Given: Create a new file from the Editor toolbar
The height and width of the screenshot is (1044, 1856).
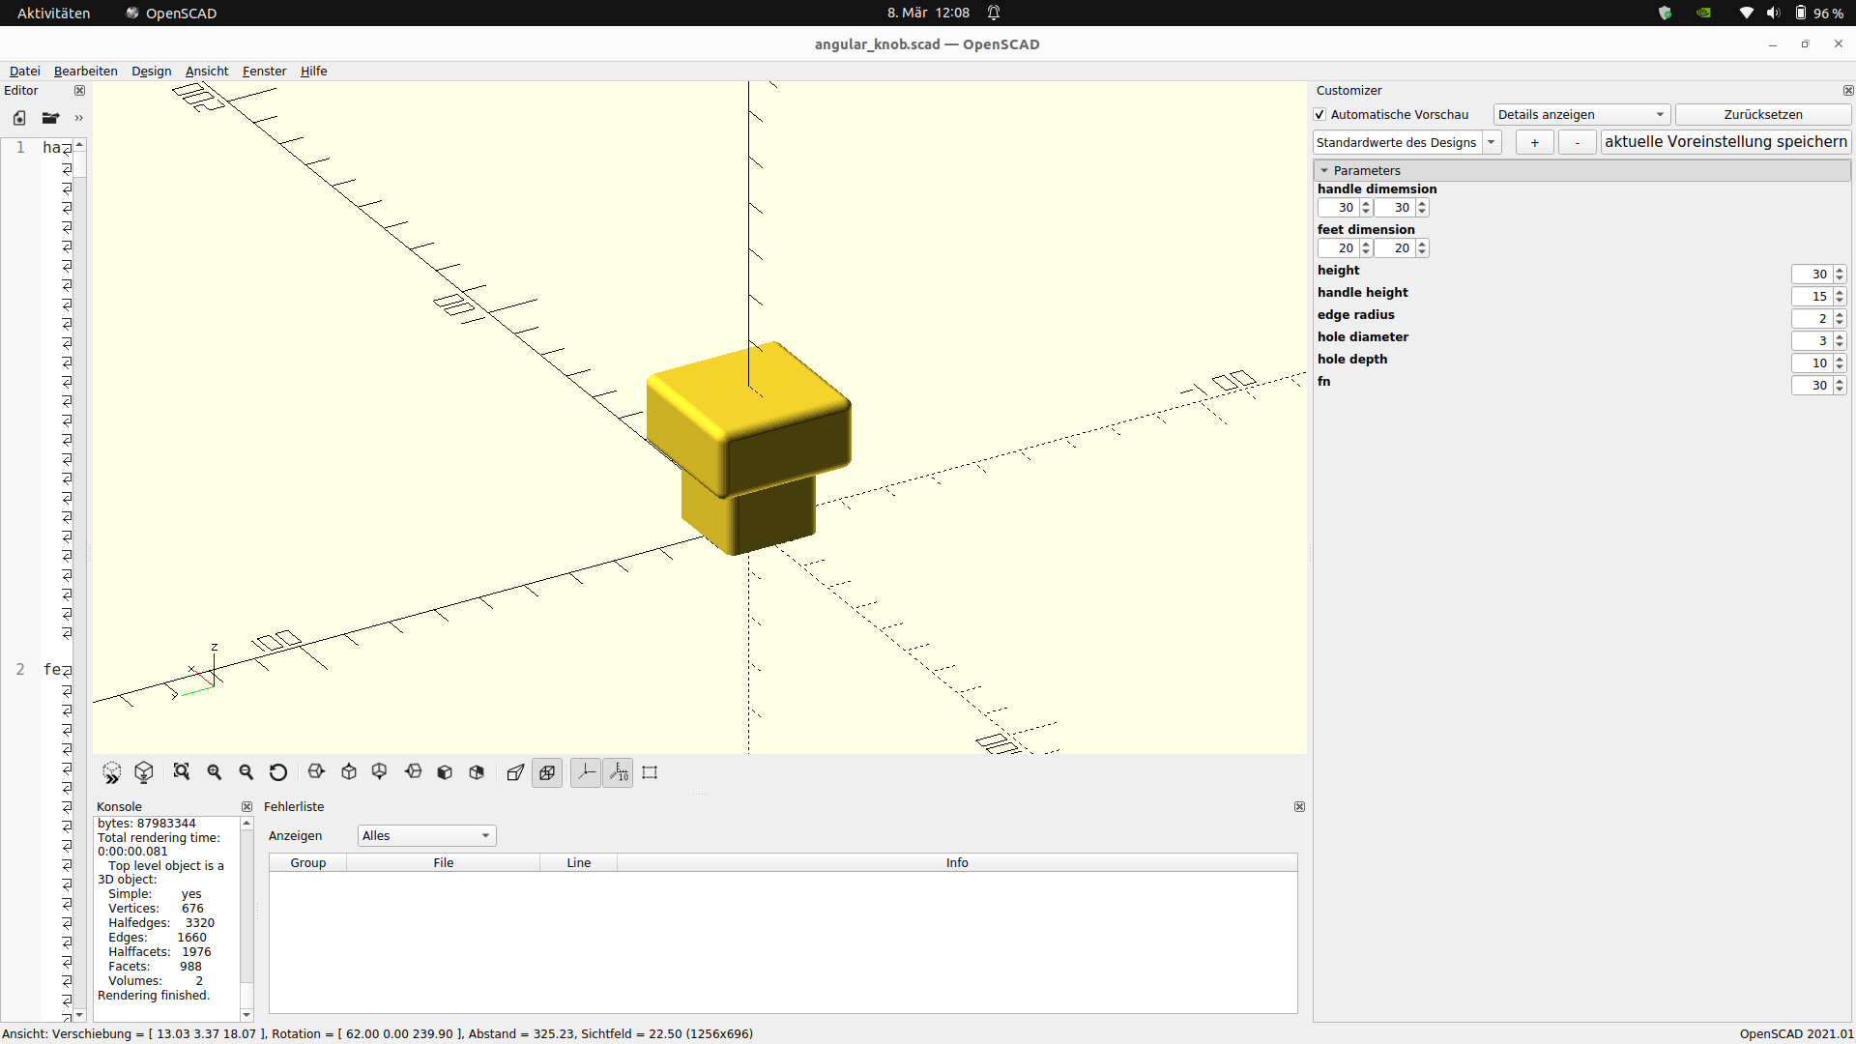Looking at the screenshot, I should 19,118.
